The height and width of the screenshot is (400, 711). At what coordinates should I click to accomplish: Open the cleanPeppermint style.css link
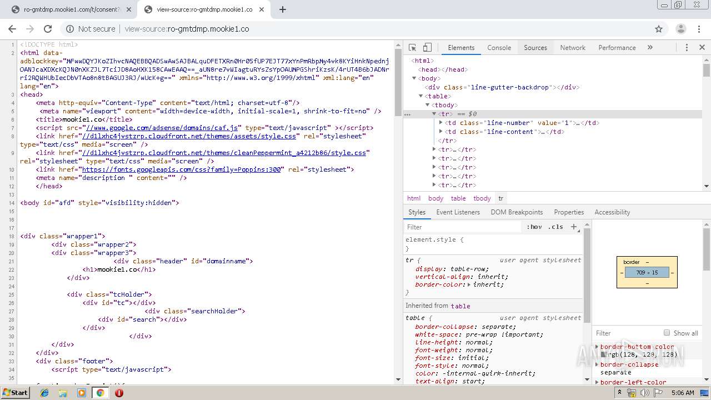pos(224,153)
